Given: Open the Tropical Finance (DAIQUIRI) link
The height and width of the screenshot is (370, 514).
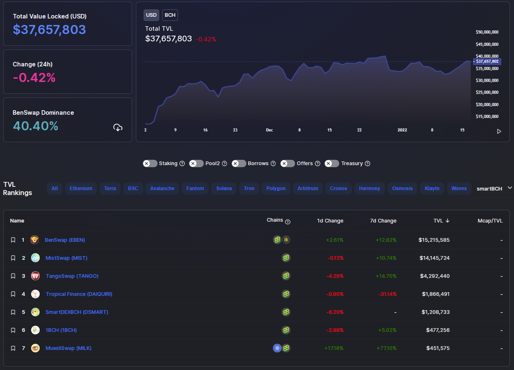Looking at the screenshot, I should (79, 294).
